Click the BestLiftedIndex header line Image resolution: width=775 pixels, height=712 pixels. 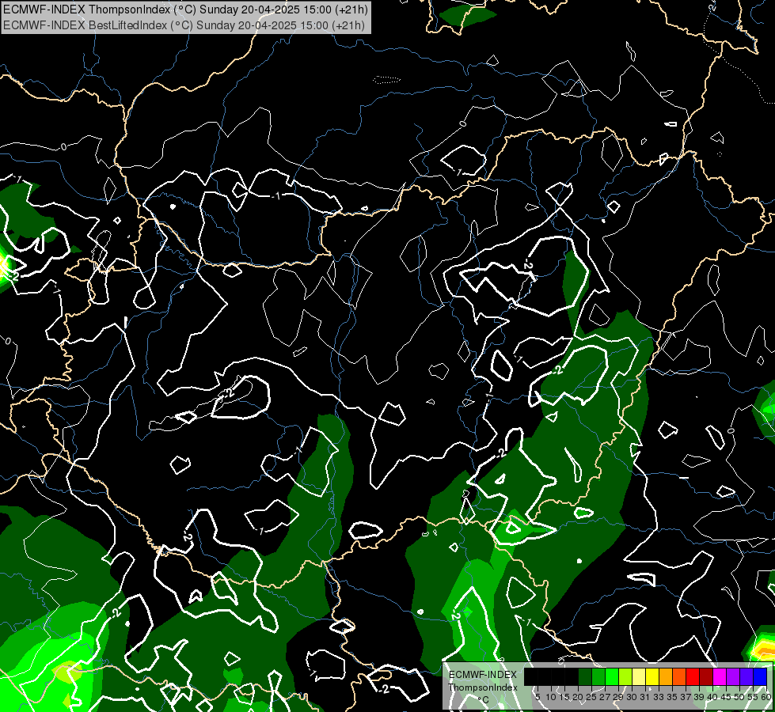pos(184,25)
